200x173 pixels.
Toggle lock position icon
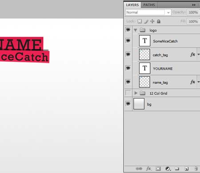pyautogui.click(x=152, y=21)
